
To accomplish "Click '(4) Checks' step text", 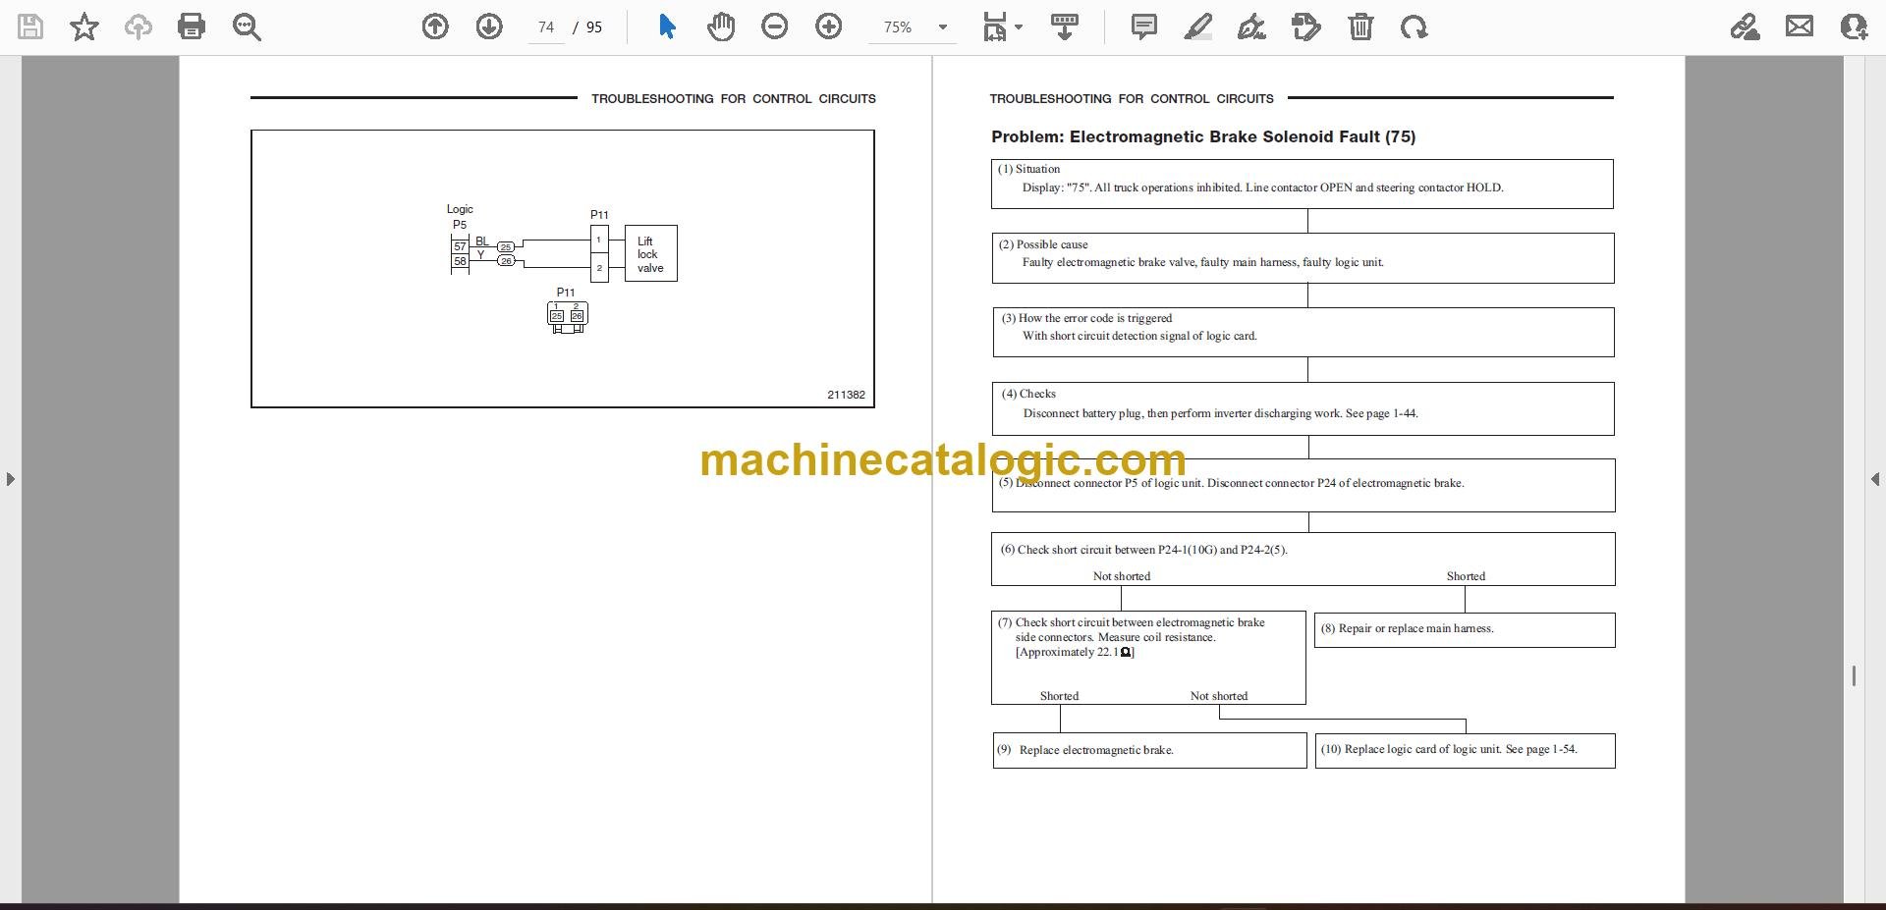I will coord(1028,394).
